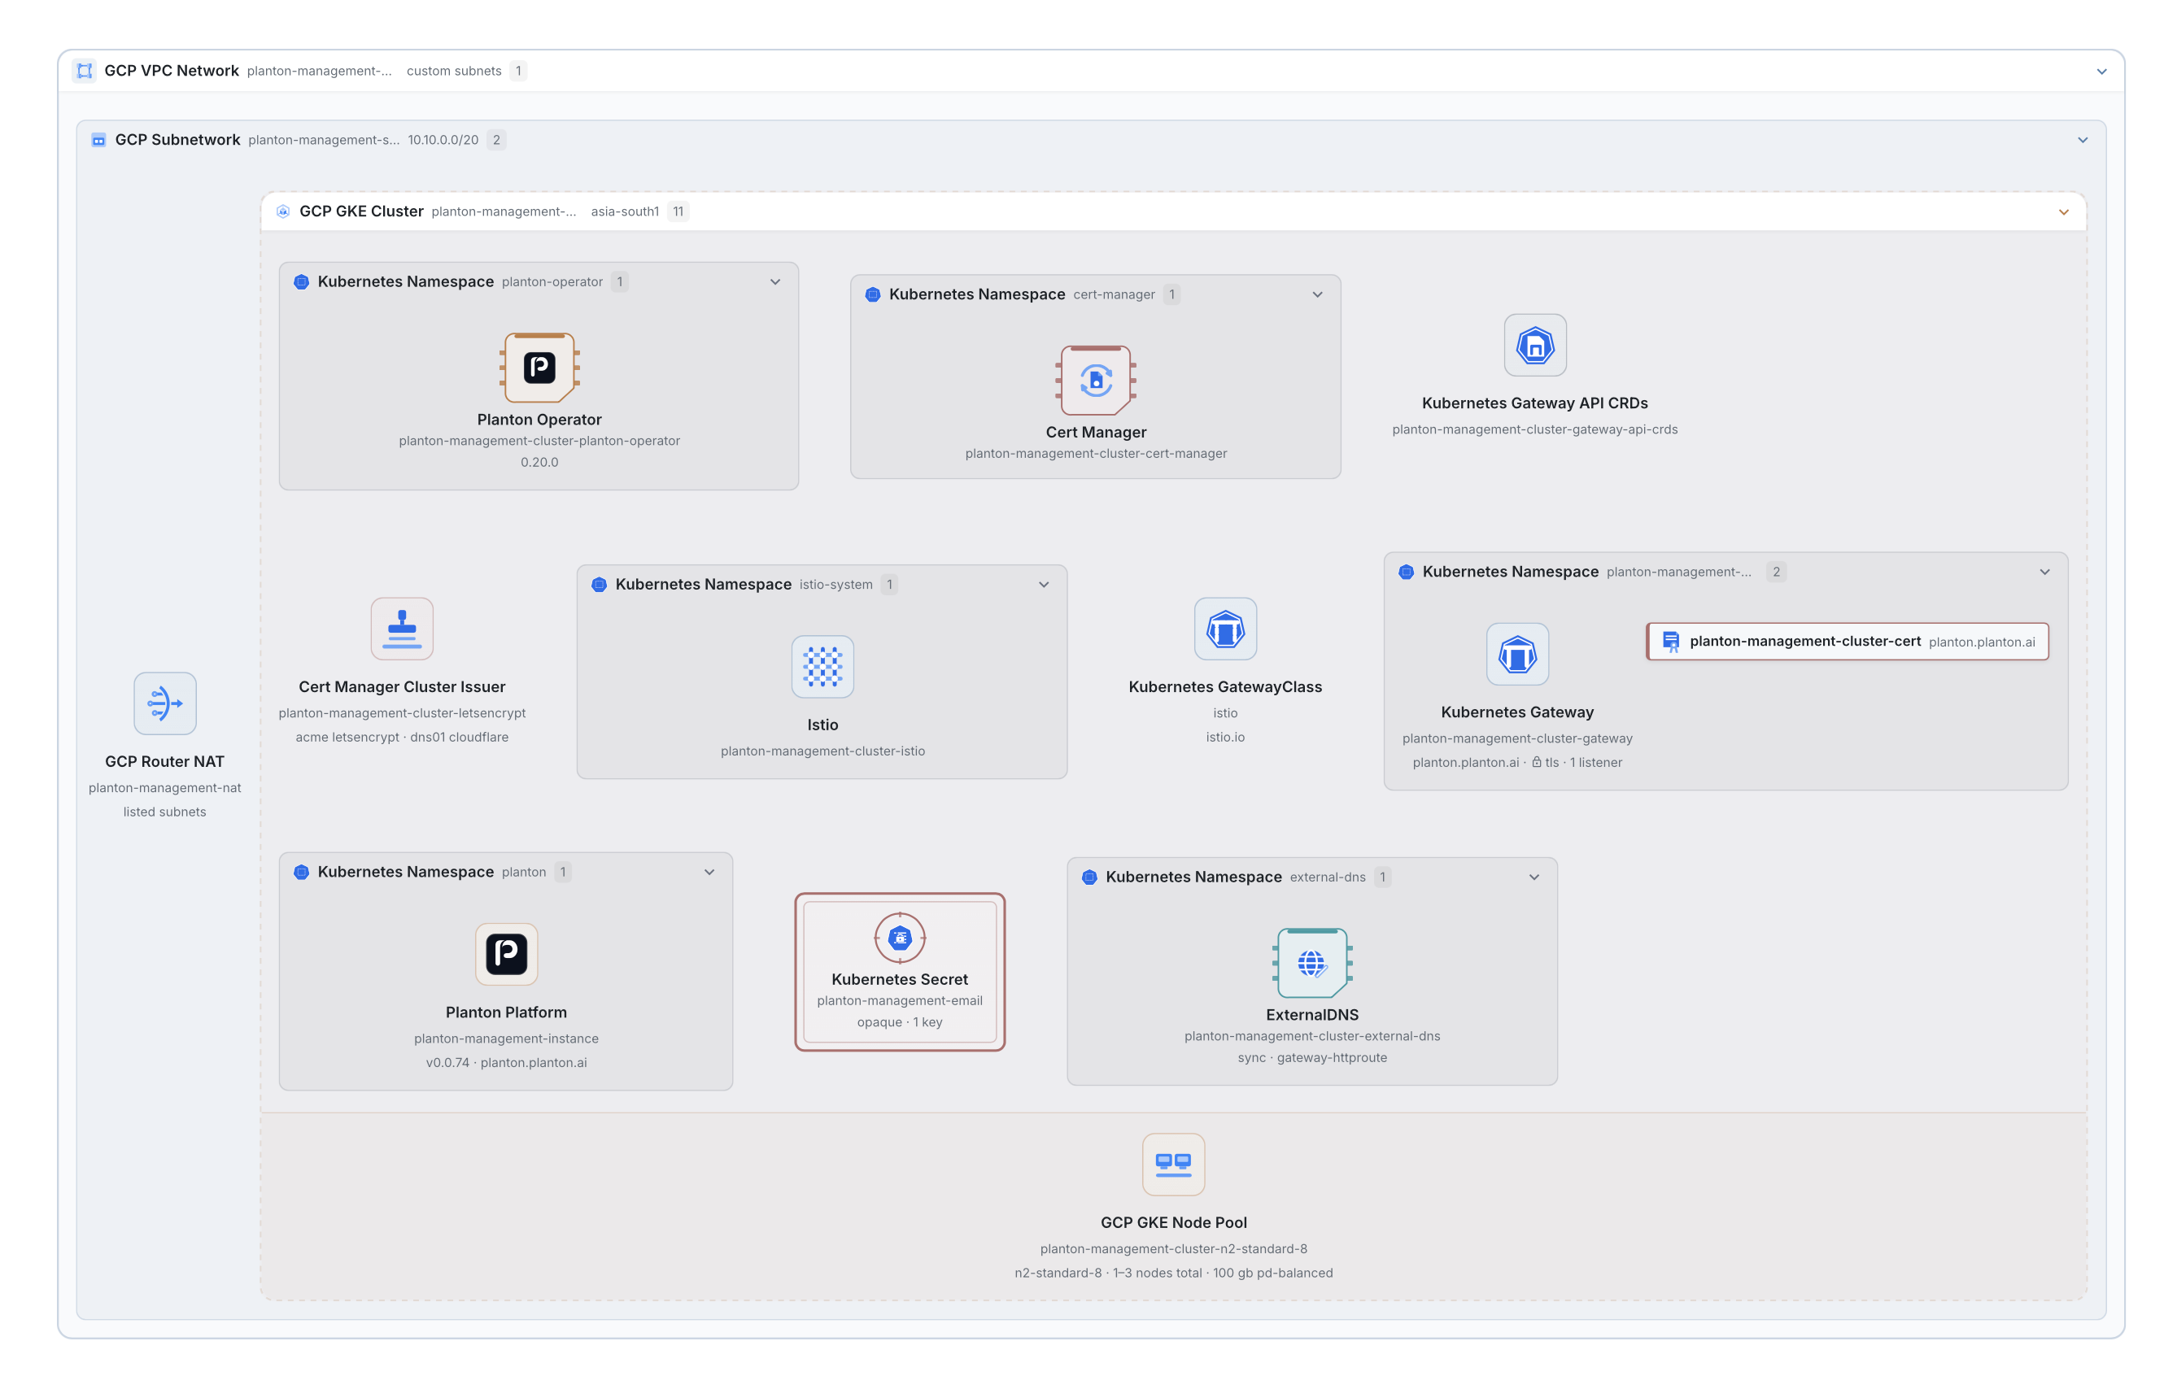Click the 'asia-south1' region label
2177x1389 pixels.
(x=625, y=211)
